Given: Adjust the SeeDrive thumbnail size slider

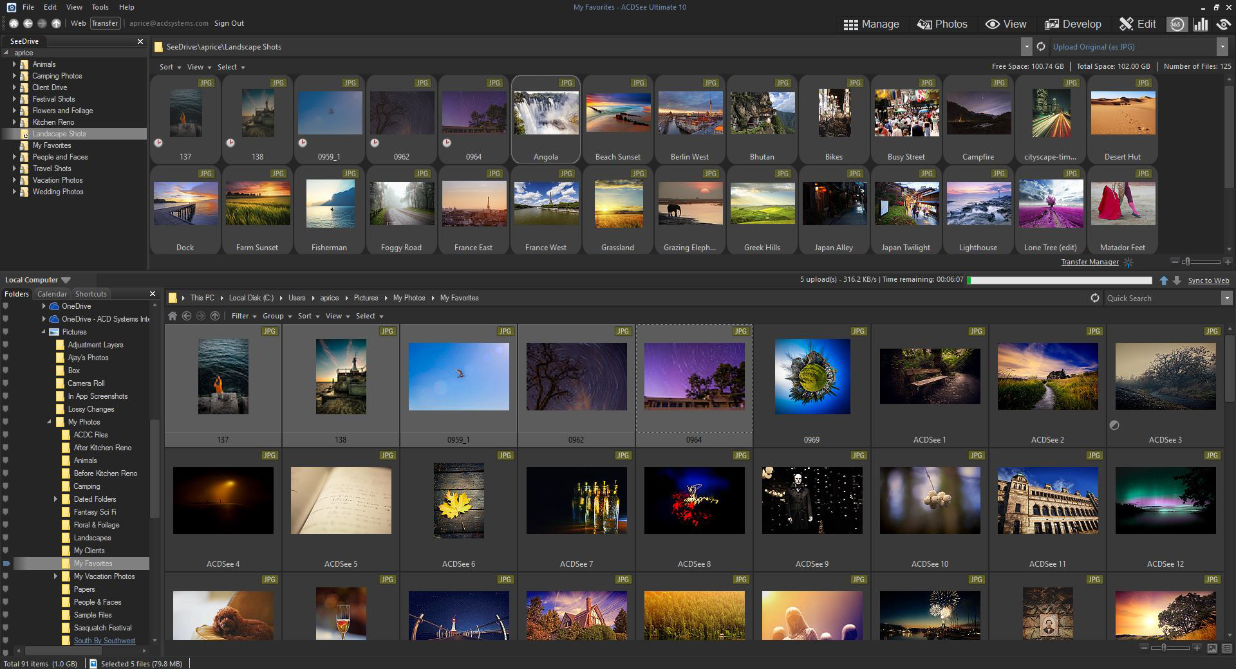Looking at the screenshot, I should (x=1201, y=262).
